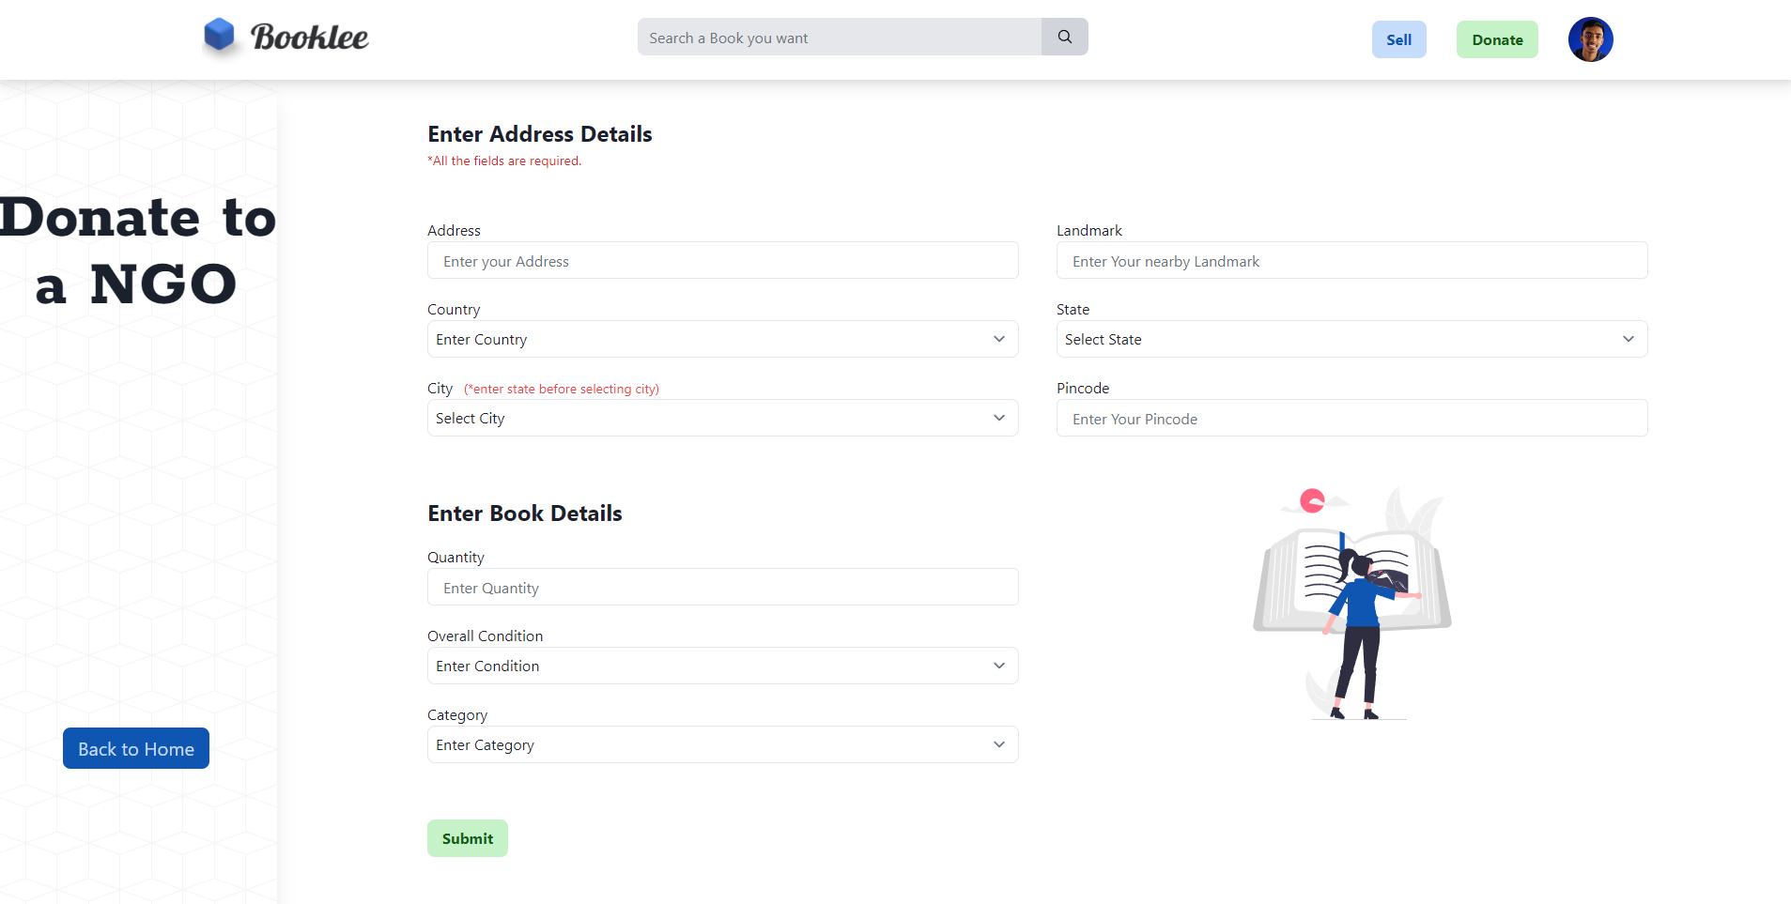Focus the nearby Landmark input field
Image resolution: width=1791 pixels, height=904 pixels.
pos(1351,260)
